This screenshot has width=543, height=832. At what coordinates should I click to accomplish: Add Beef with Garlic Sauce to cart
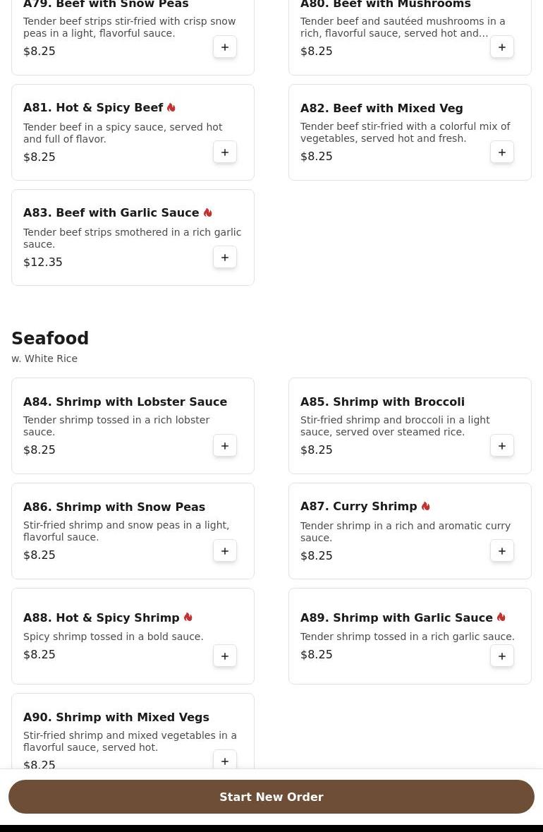click(x=225, y=258)
